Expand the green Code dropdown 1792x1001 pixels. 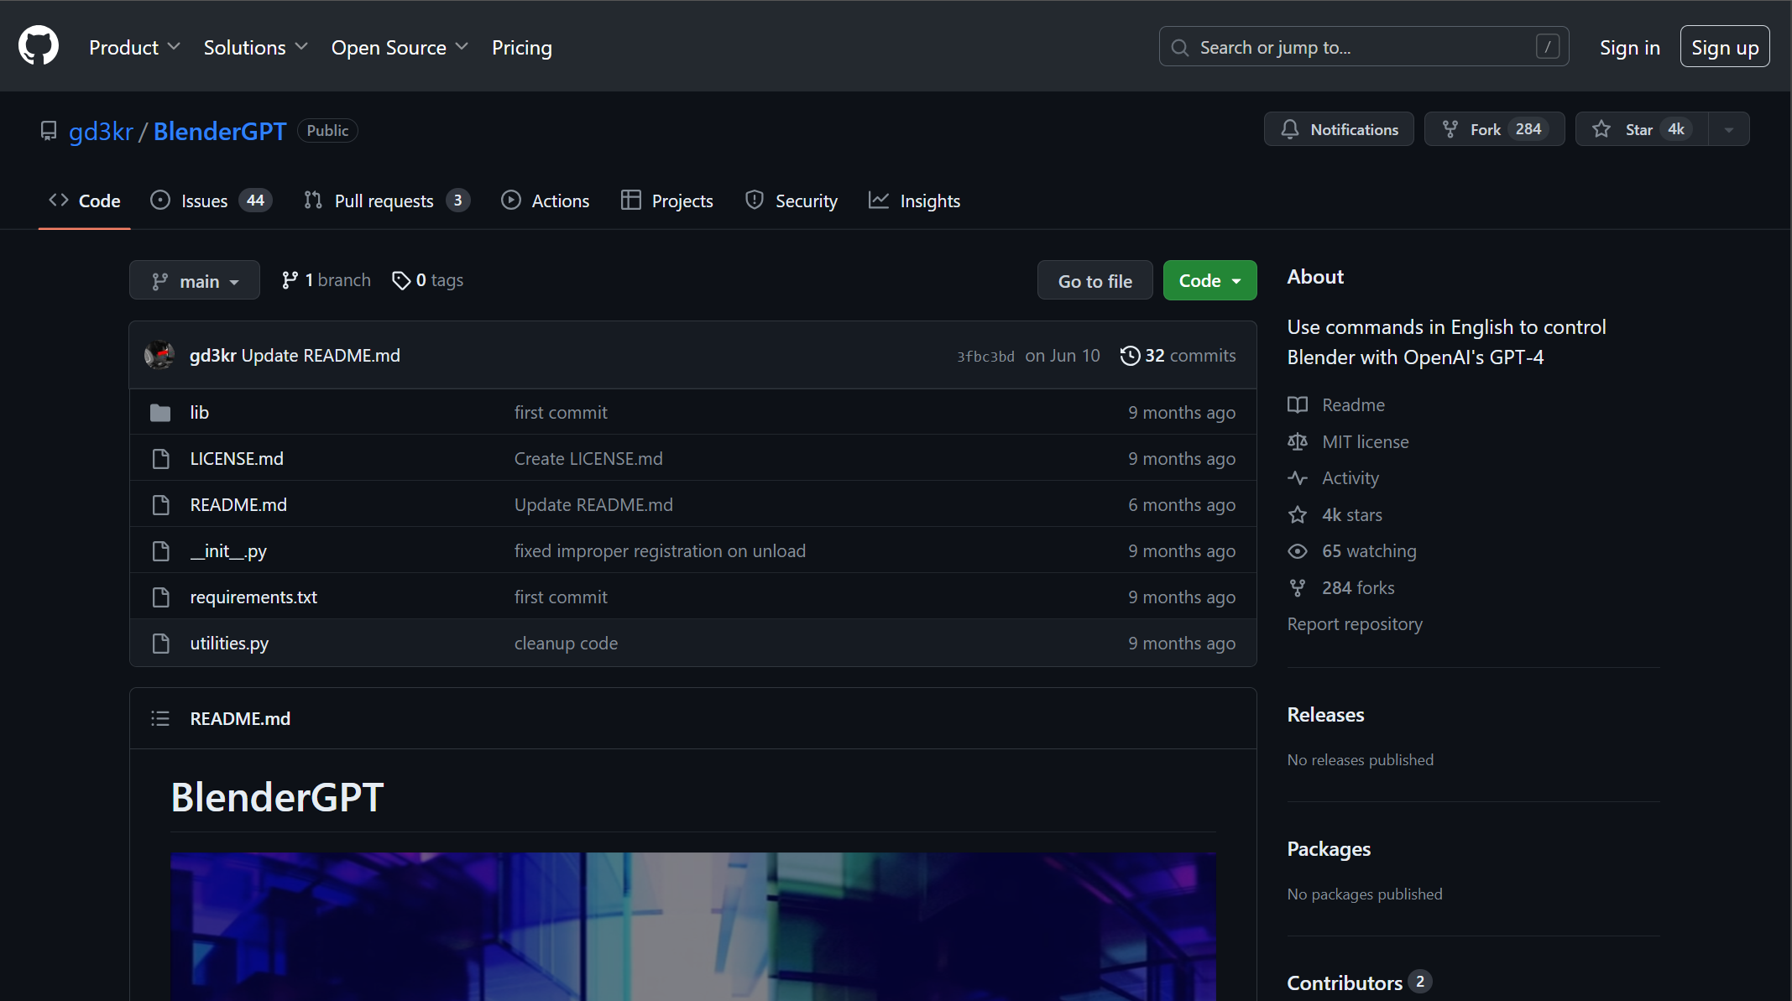point(1209,281)
